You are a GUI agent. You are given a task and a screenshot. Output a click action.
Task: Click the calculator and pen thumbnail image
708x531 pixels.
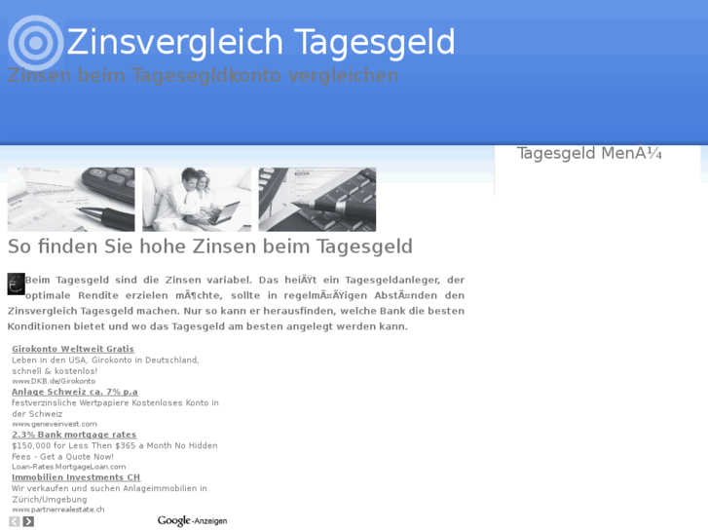(71, 200)
